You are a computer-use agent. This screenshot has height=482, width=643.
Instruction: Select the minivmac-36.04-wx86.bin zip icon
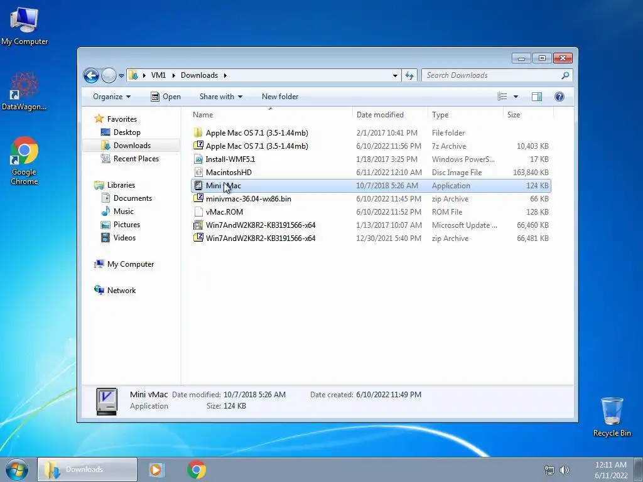coord(198,199)
